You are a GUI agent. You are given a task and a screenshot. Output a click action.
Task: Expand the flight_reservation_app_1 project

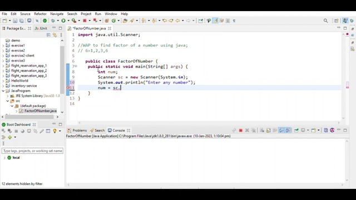click(x=3, y=66)
